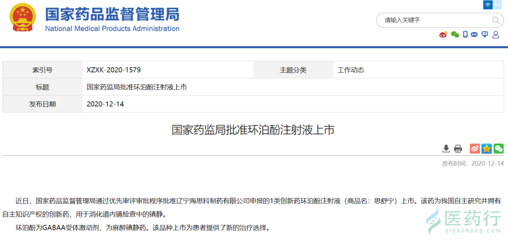This screenshot has width=508, height=240.
Task: Click the 主题分类 label cell
Action: tap(293, 70)
